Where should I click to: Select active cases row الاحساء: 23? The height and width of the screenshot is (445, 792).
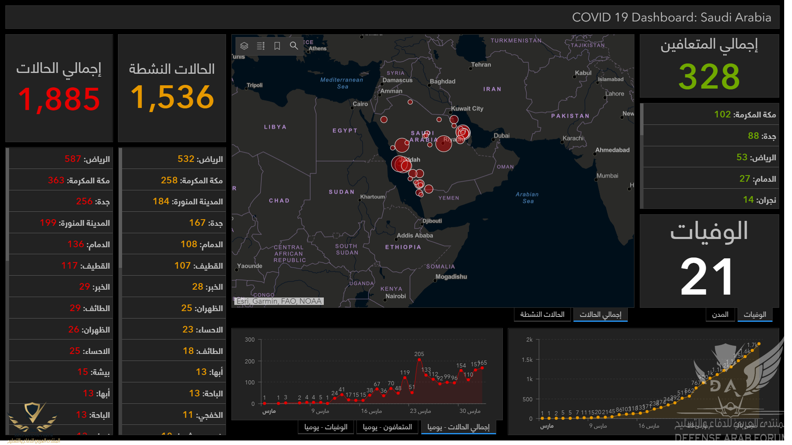pyautogui.click(x=174, y=329)
